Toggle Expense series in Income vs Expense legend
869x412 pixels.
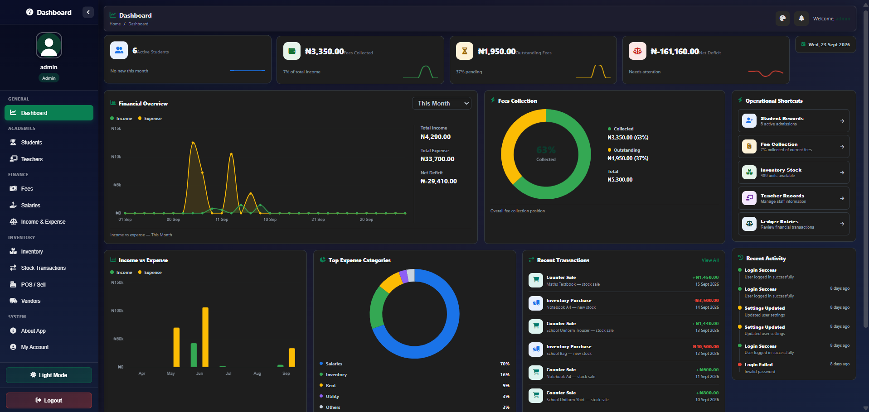tap(150, 273)
